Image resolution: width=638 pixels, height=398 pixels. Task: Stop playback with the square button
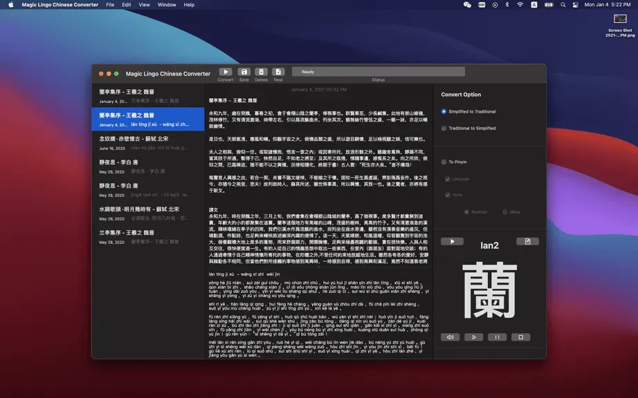tap(520, 337)
